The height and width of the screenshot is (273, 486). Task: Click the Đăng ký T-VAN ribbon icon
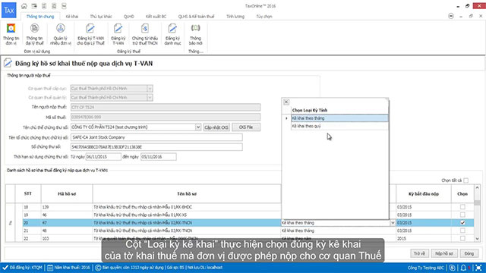click(x=118, y=34)
